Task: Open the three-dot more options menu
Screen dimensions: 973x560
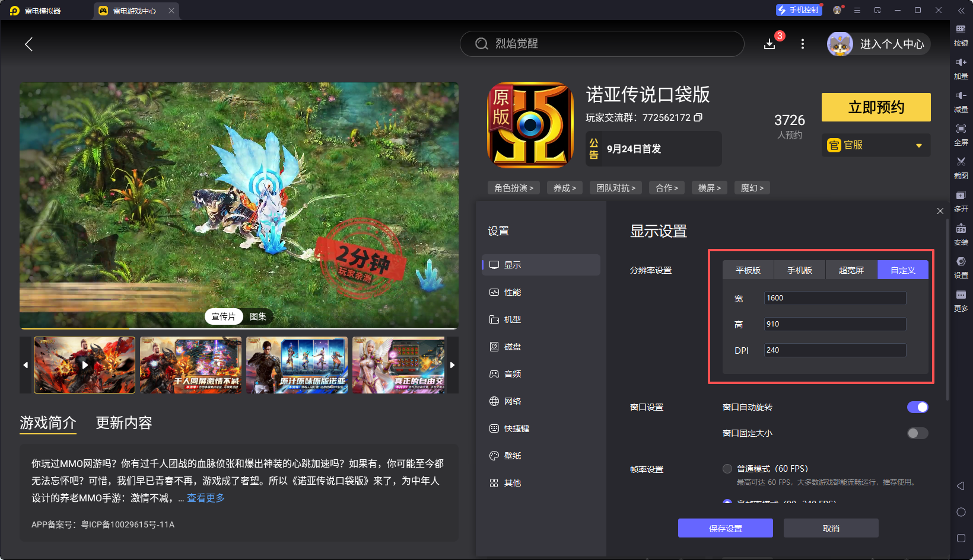Action: (x=803, y=44)
